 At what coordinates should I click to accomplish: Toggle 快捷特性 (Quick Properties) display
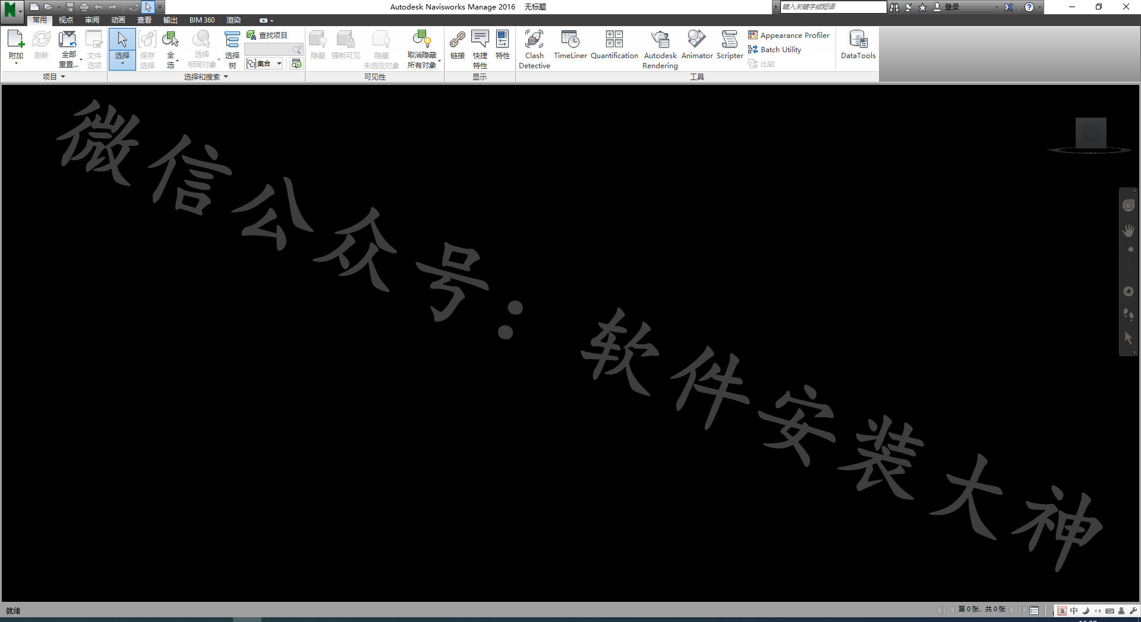(480, 49)
